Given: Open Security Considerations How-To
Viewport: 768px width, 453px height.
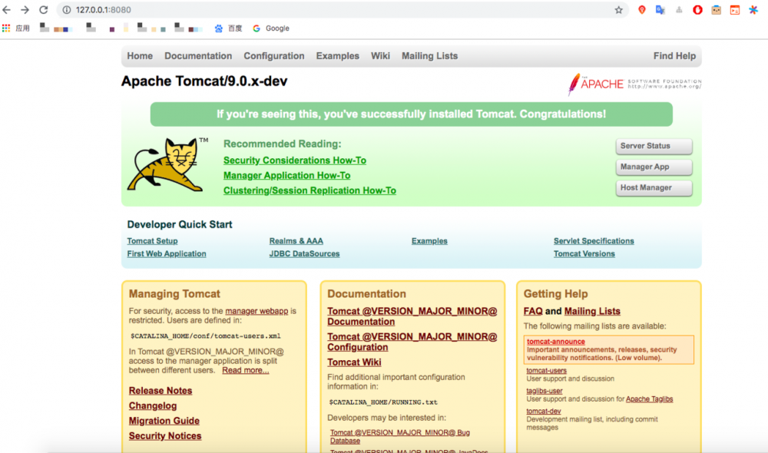Looking at the screenshot, I should point(294,160).
